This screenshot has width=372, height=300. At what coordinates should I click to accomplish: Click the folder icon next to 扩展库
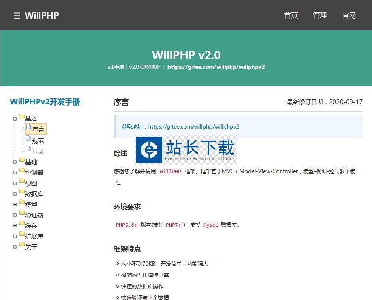[x=22, y=233]
